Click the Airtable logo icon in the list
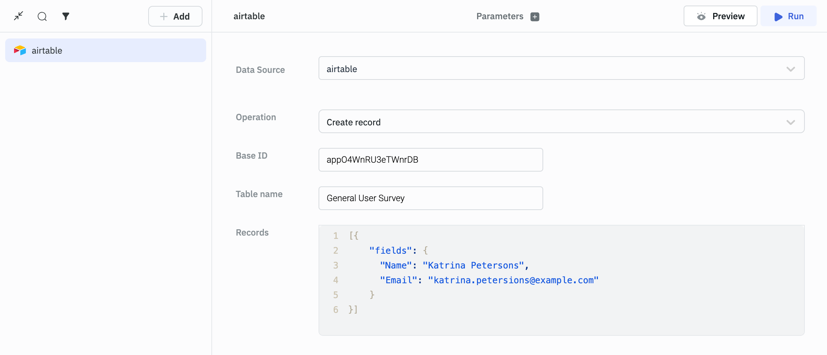Screen dimensions: 827x355 coord(20,50)
